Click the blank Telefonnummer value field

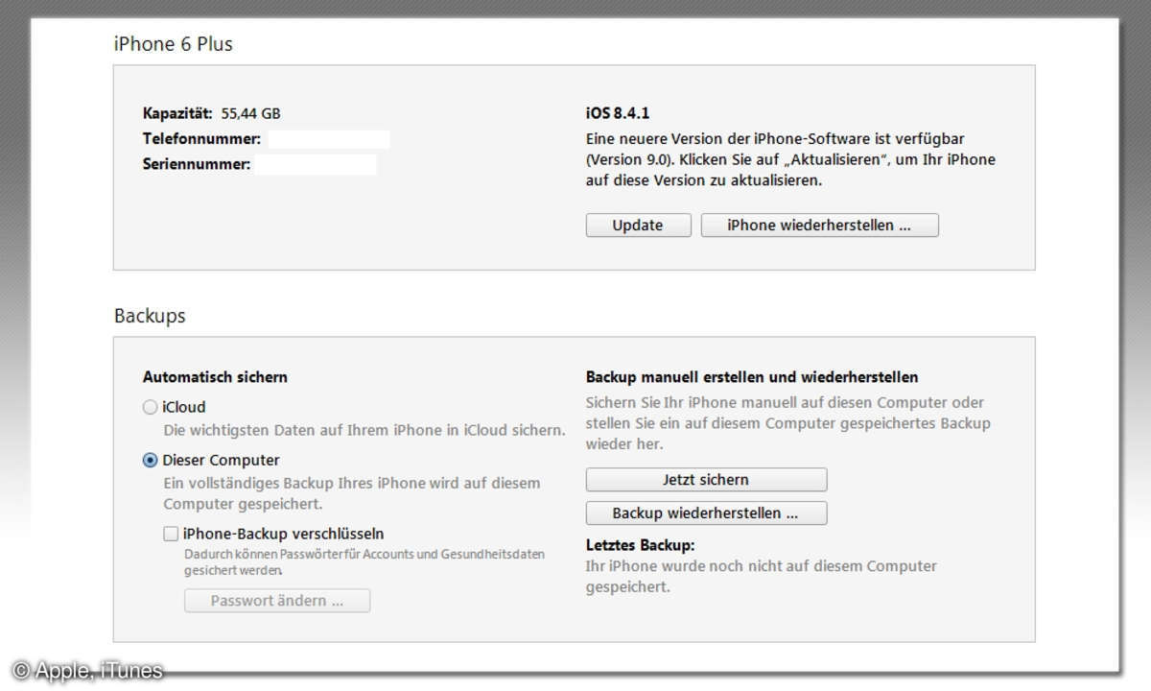tap(327, 139)
